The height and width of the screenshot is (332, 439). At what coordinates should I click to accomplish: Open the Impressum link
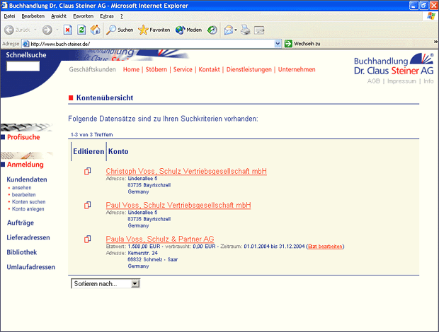(401, 81)
